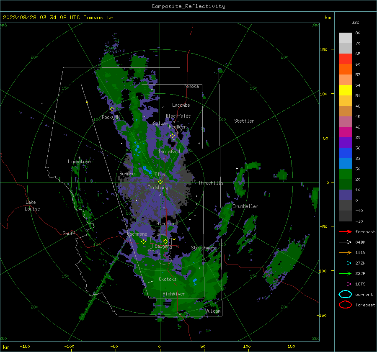Click the Composite_Reflectivity title
The height and width of the screenshot is (352, 377).
188,6
